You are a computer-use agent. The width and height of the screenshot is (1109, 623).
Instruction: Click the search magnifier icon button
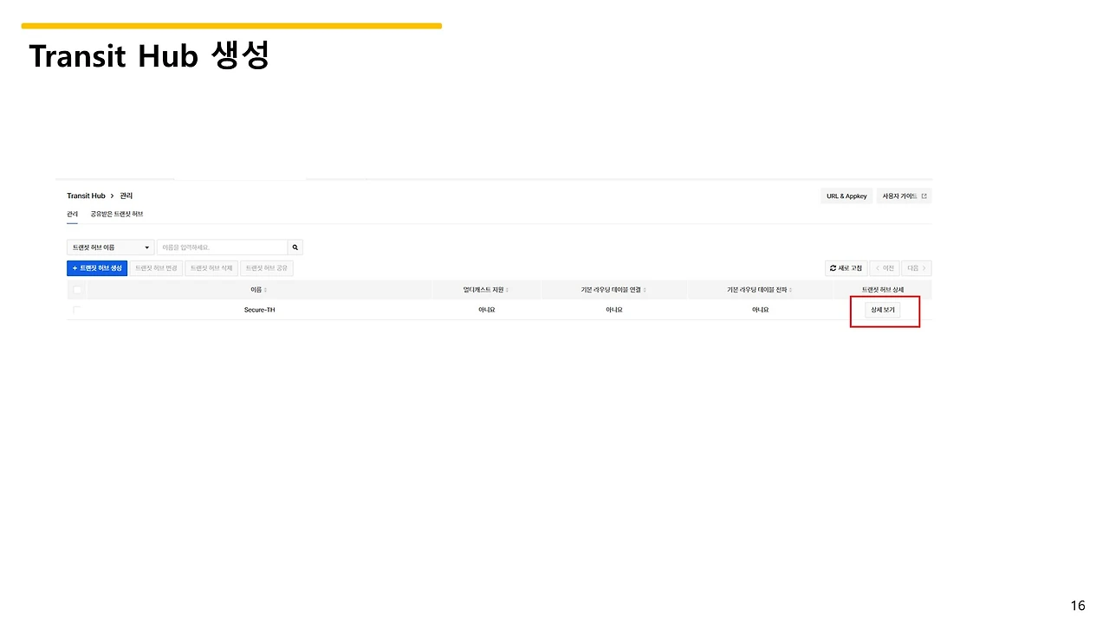point(295,247)
